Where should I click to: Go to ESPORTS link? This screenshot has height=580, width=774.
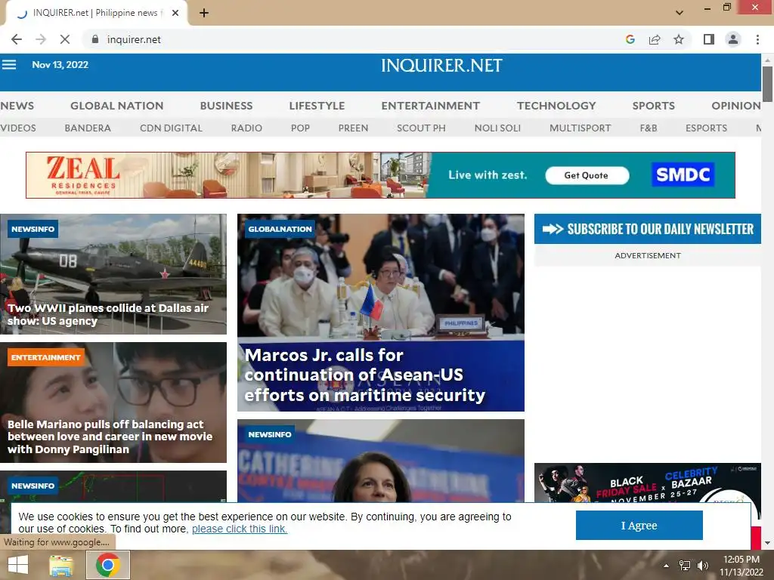pos(706,128)
